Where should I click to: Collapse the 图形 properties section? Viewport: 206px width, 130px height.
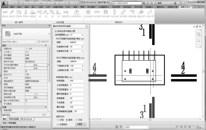[46, 46]
